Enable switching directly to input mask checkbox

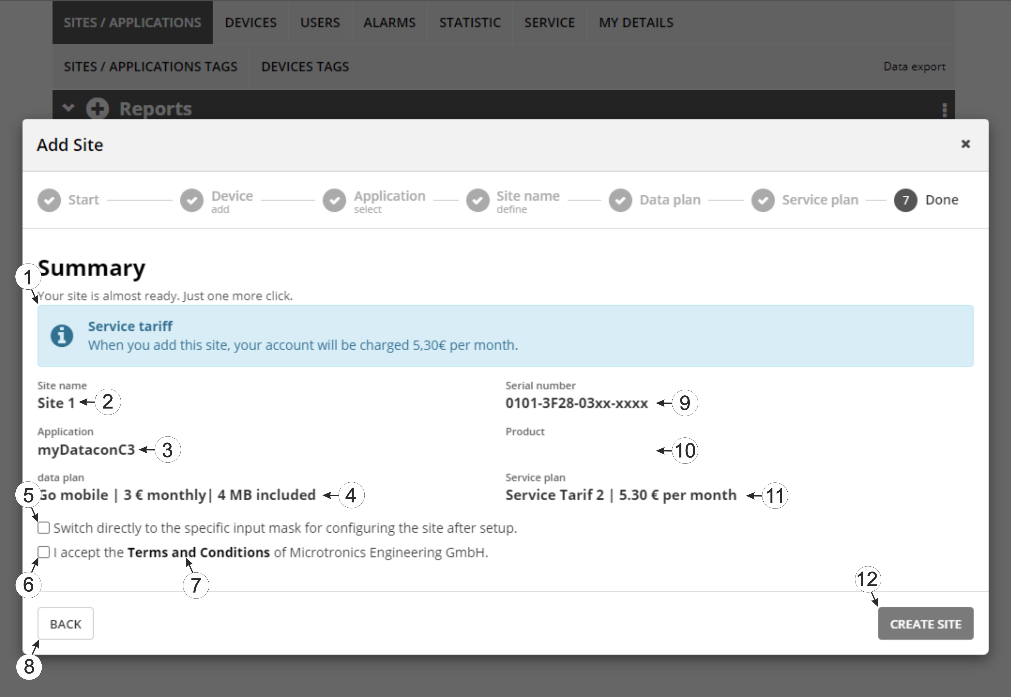coord(44,528)
